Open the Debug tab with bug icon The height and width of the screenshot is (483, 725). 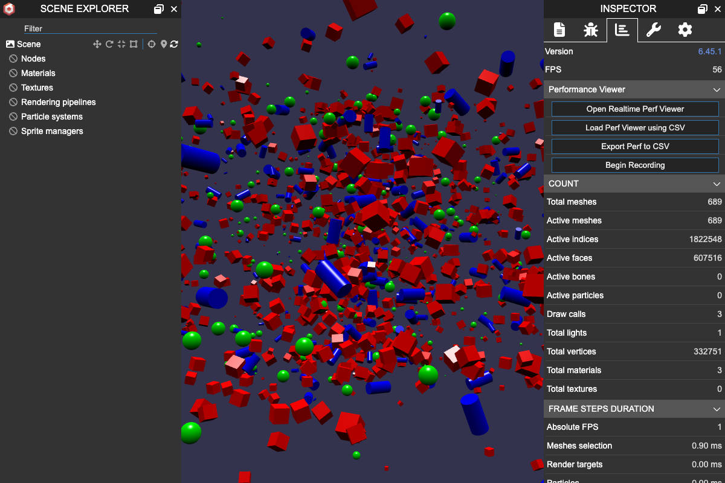590,30
